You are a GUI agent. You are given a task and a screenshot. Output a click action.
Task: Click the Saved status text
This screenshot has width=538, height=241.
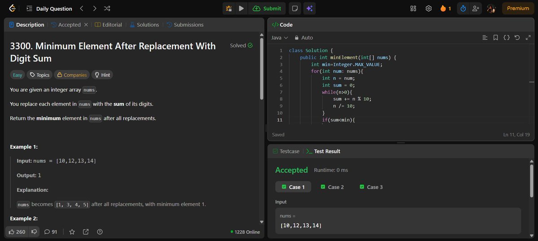278,134
